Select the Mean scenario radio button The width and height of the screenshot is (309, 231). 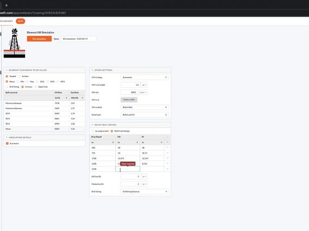(7, 81)
